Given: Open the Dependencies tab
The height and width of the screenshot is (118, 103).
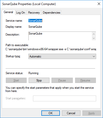Looking at the screenshot, I should point(52,13).
